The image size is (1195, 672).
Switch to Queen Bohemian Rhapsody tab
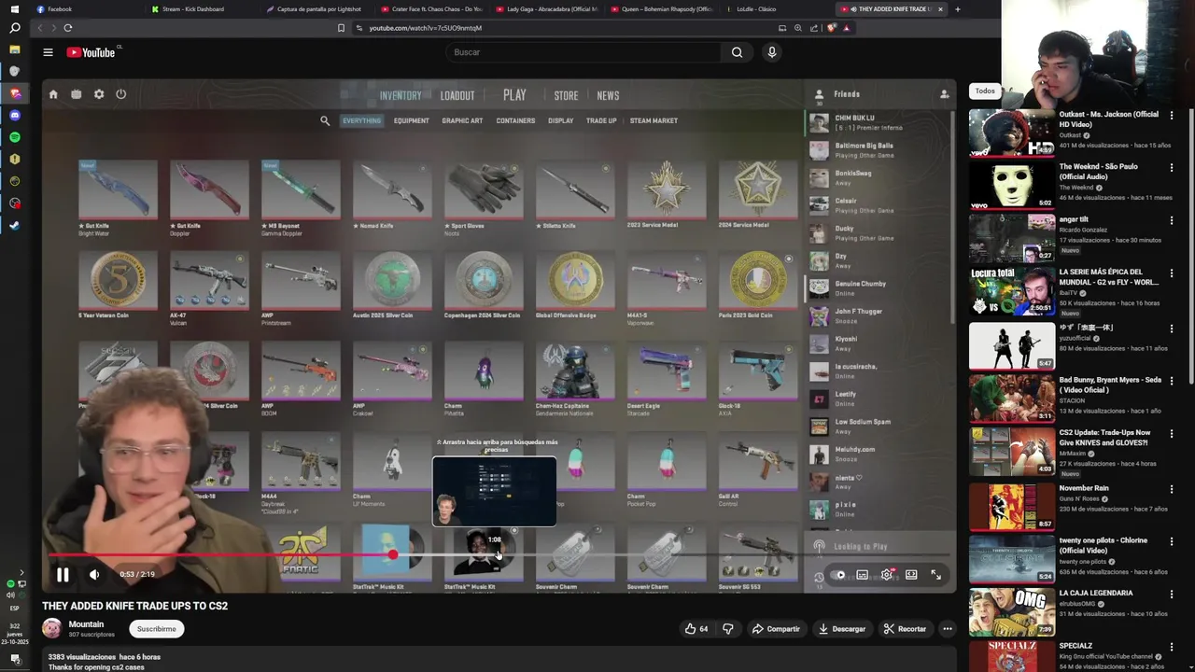[664, 9]
